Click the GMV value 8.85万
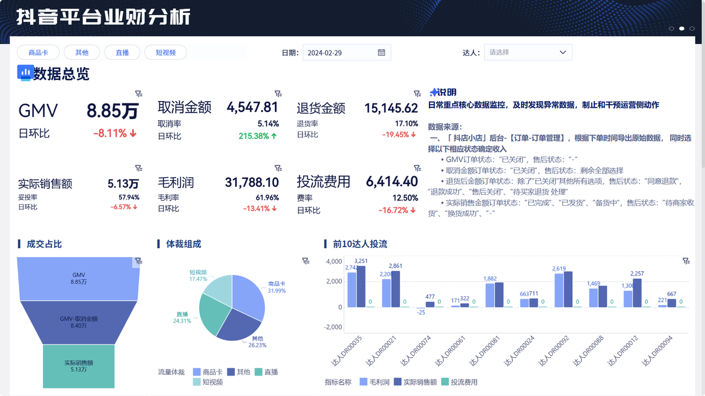Viewport: 705px width, 396px height. [113, 111]
